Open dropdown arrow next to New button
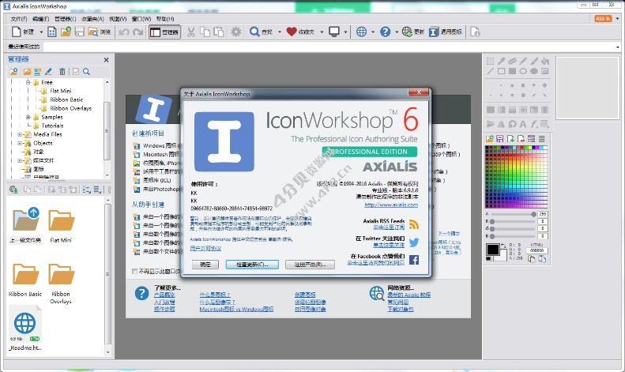Viewport: 625px width, 372px height. [x=41, y=32]
